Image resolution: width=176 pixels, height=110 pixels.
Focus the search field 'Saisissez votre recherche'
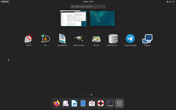click(x=88, y=7)
